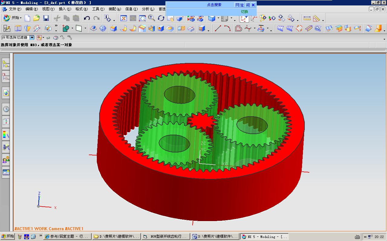Image resolution: width=387 pixels, height=241 pixels.
Task: Expand the shaded cube rendering style dropdown
Action: 218,18
